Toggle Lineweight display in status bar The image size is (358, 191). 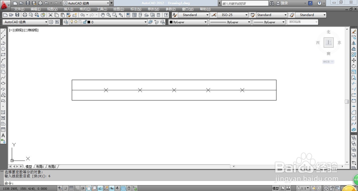(117, 188)
